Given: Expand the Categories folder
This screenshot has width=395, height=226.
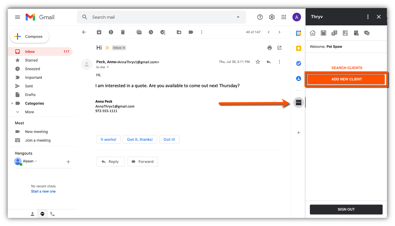Looking at the screenshot, I should [x=12, y=103].
